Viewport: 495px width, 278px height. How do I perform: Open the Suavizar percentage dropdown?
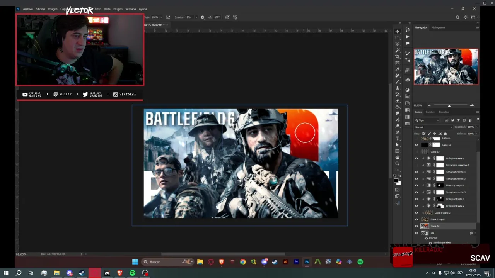click(196, 17)
